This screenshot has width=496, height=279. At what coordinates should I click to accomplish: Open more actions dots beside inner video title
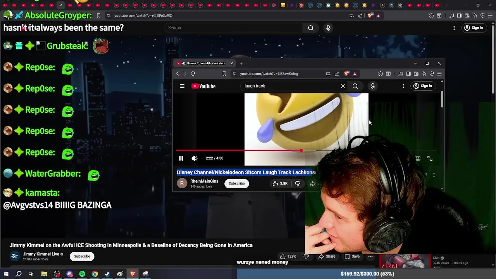coord(434,175)
